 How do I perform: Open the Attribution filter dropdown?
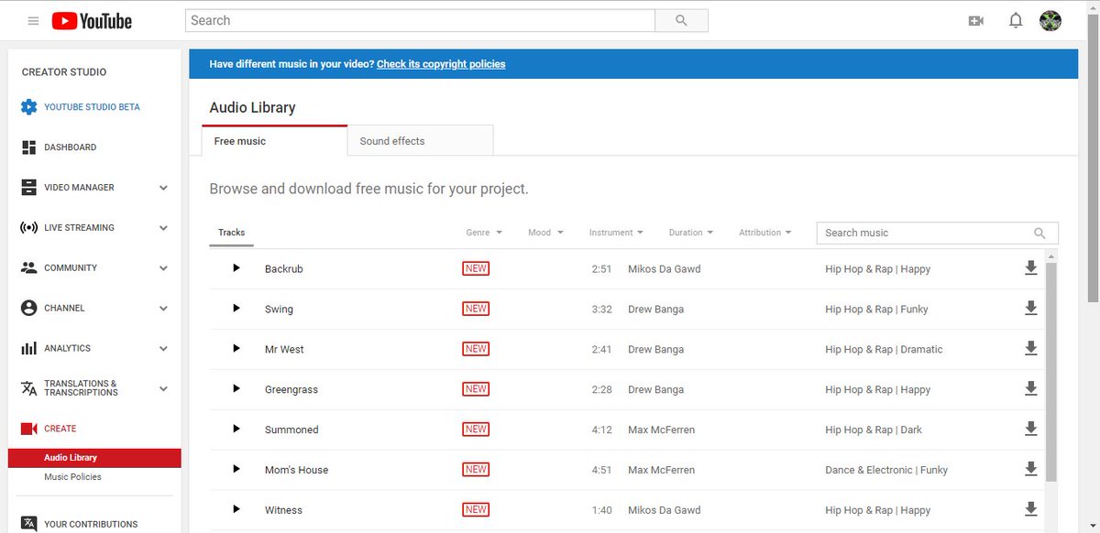click(x=765, y=233)
